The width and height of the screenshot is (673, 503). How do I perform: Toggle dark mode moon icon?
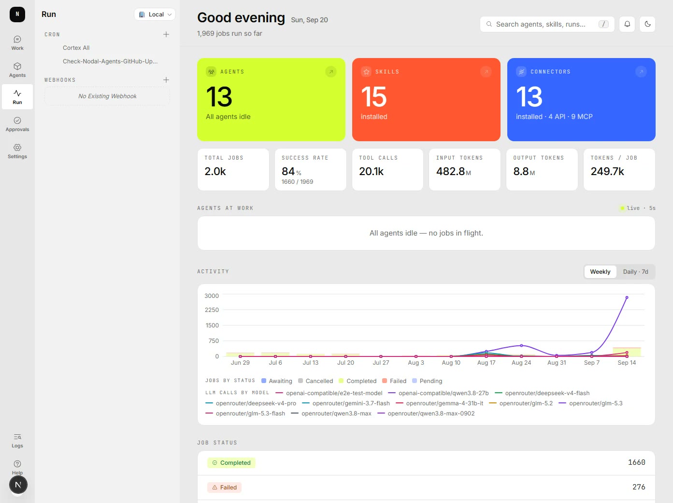647,24
